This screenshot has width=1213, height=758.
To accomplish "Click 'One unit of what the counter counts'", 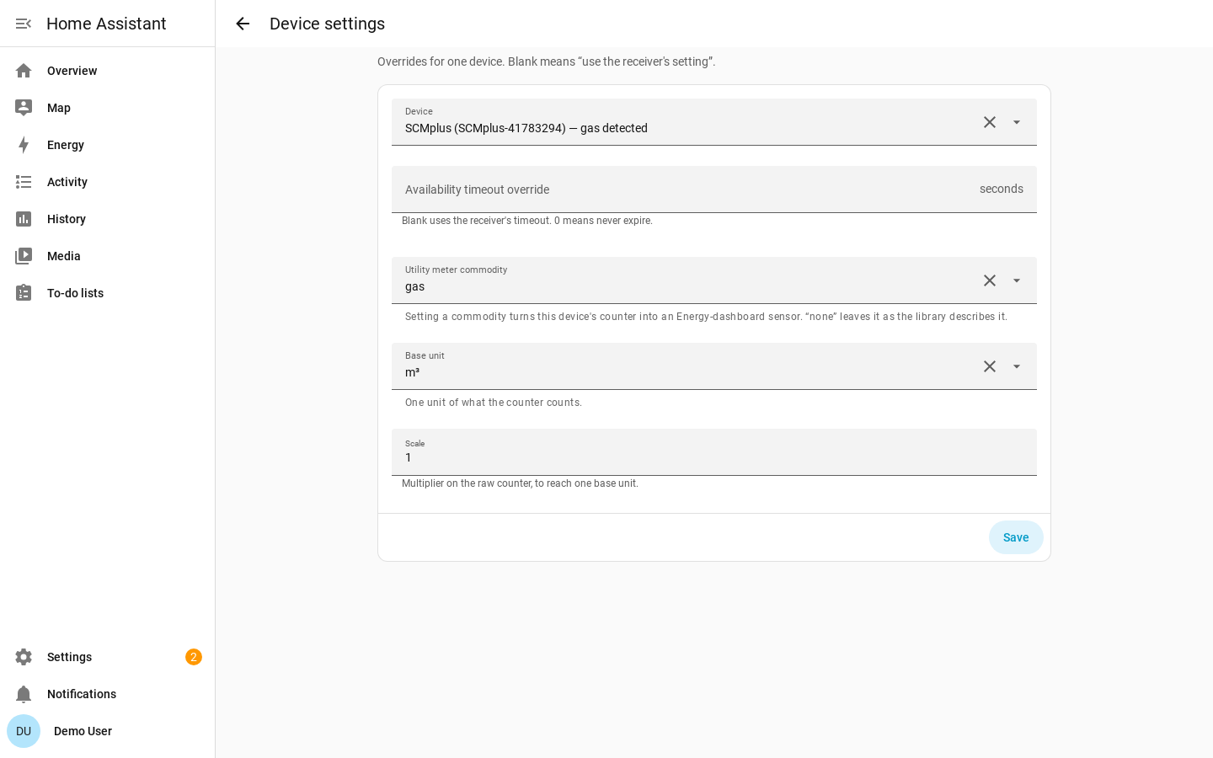I will pos(494,403).
